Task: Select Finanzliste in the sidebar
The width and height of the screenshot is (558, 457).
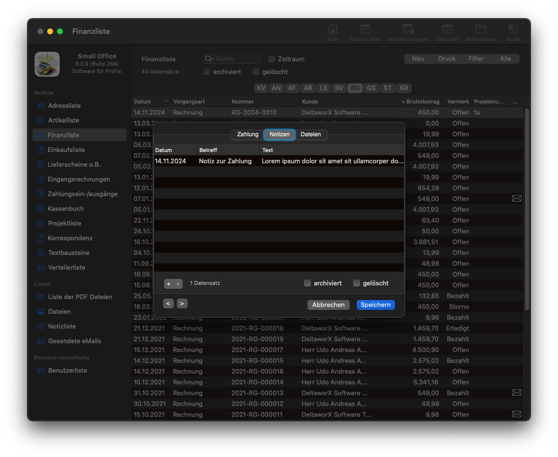Action: pyautogui.click(x=80, y=135)
